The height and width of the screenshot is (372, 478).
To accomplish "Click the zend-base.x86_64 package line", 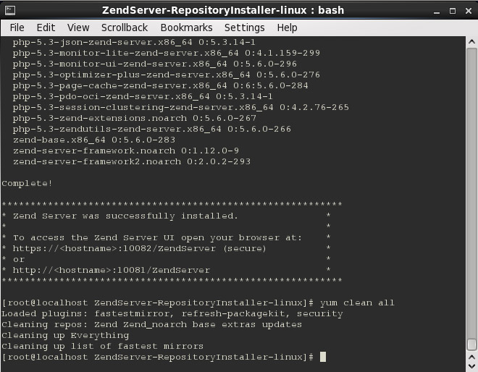I will click(94, 140).
